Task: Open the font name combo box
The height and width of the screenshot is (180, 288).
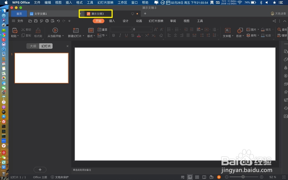Action: pyautogui.click(x=121, y=29)
